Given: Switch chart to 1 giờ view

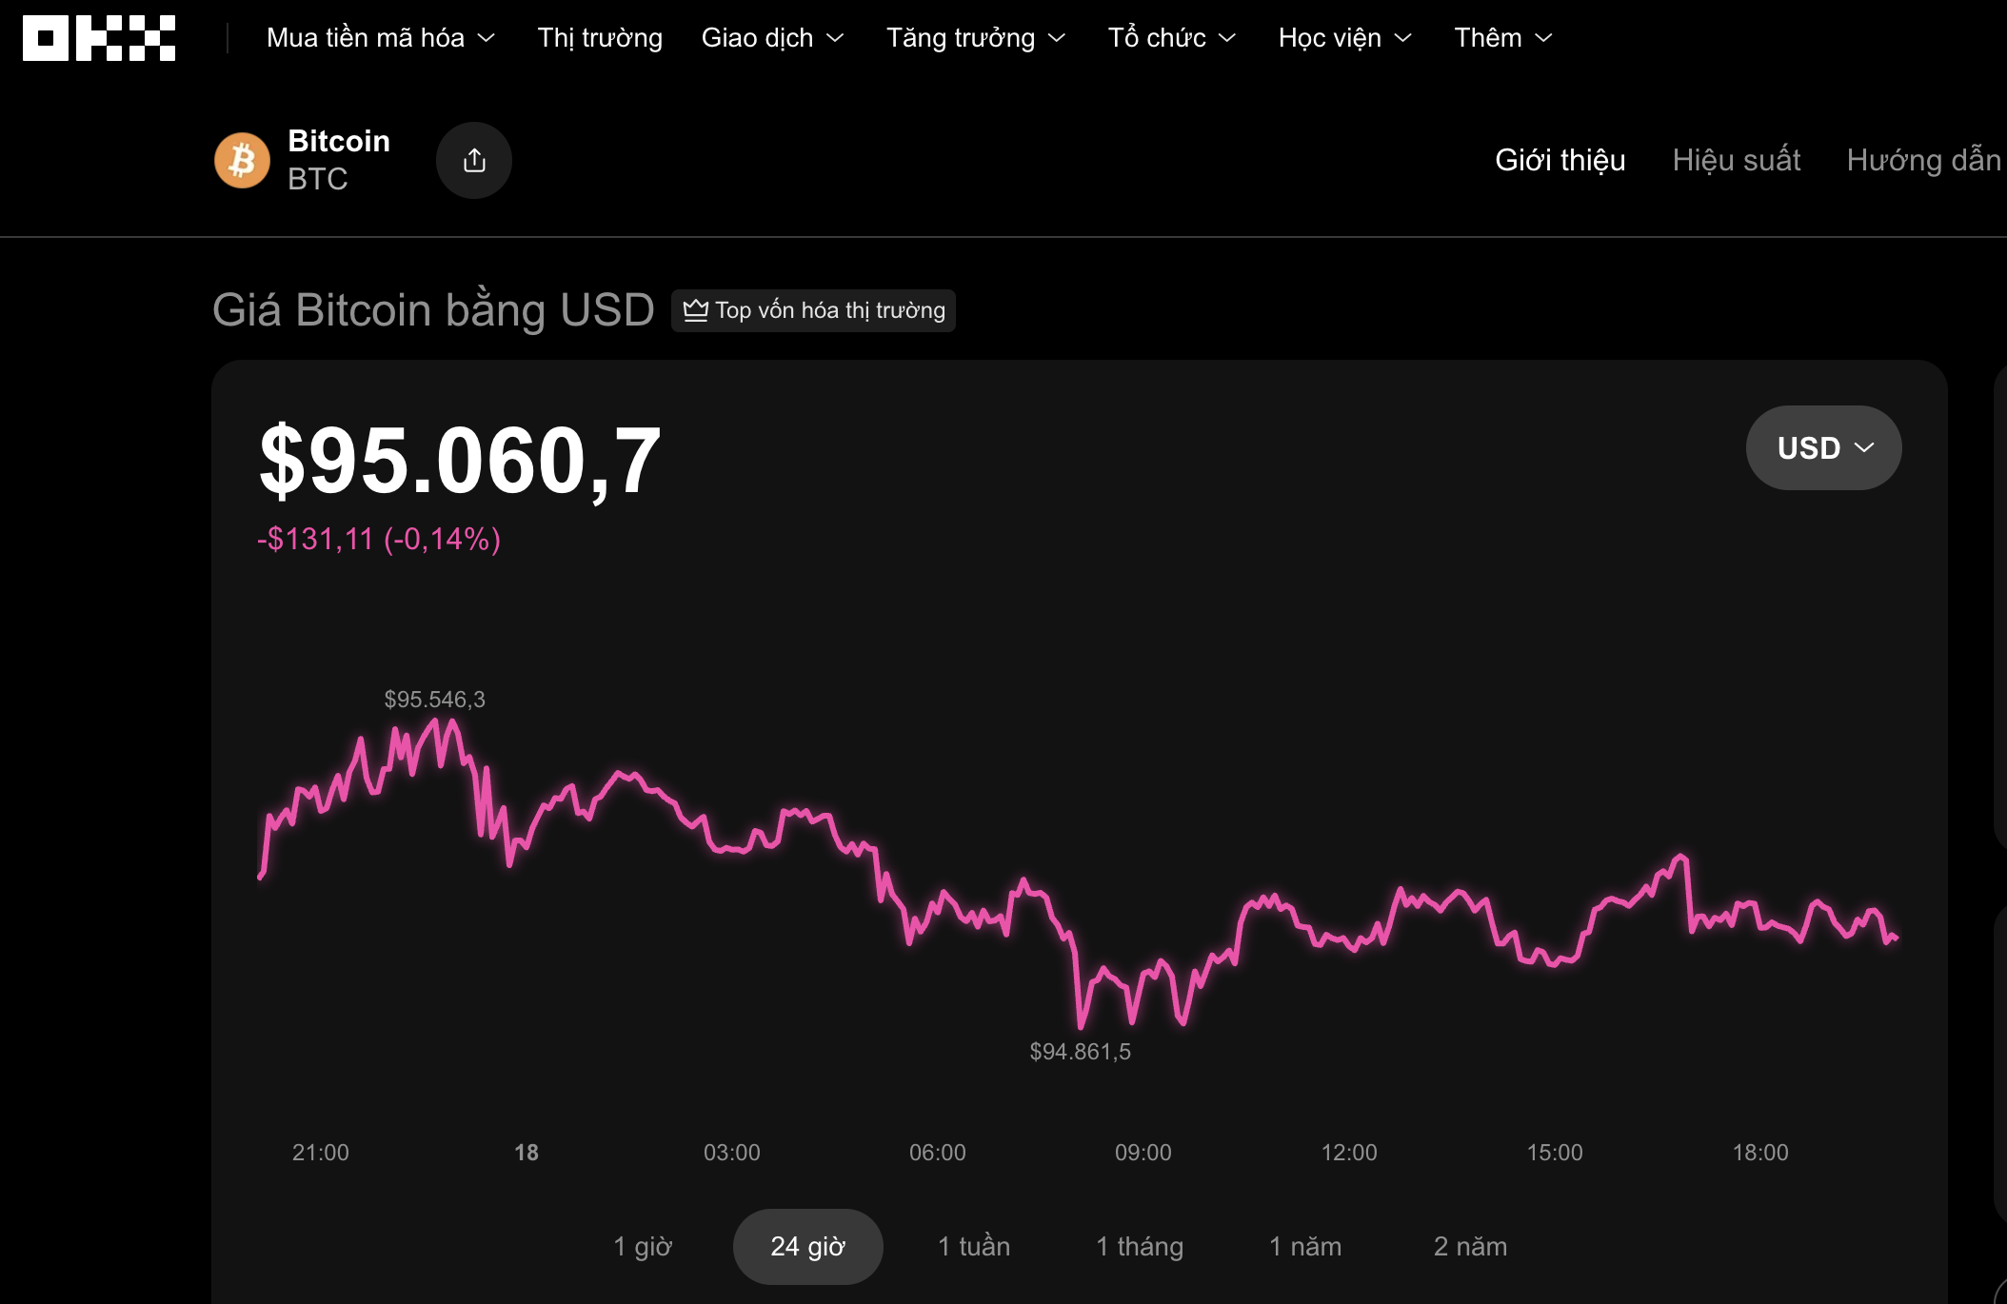Looking at the screenshot, I should 644,1246.
